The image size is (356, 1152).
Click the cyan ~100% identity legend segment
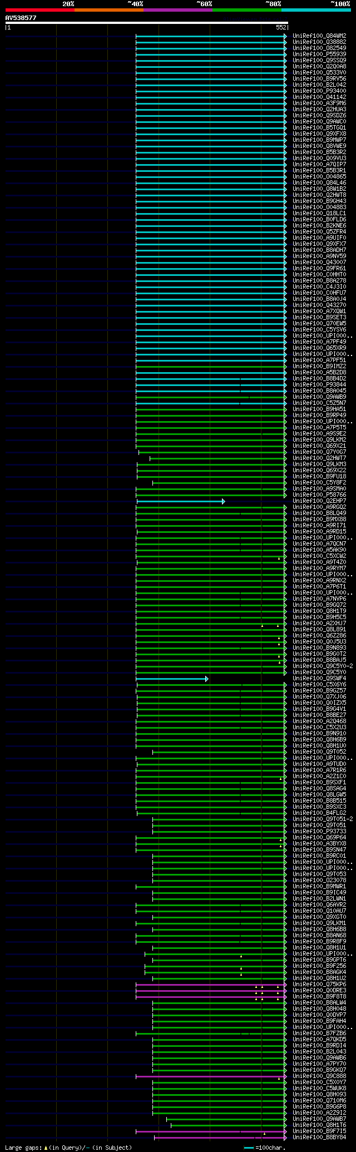(316, 9)
